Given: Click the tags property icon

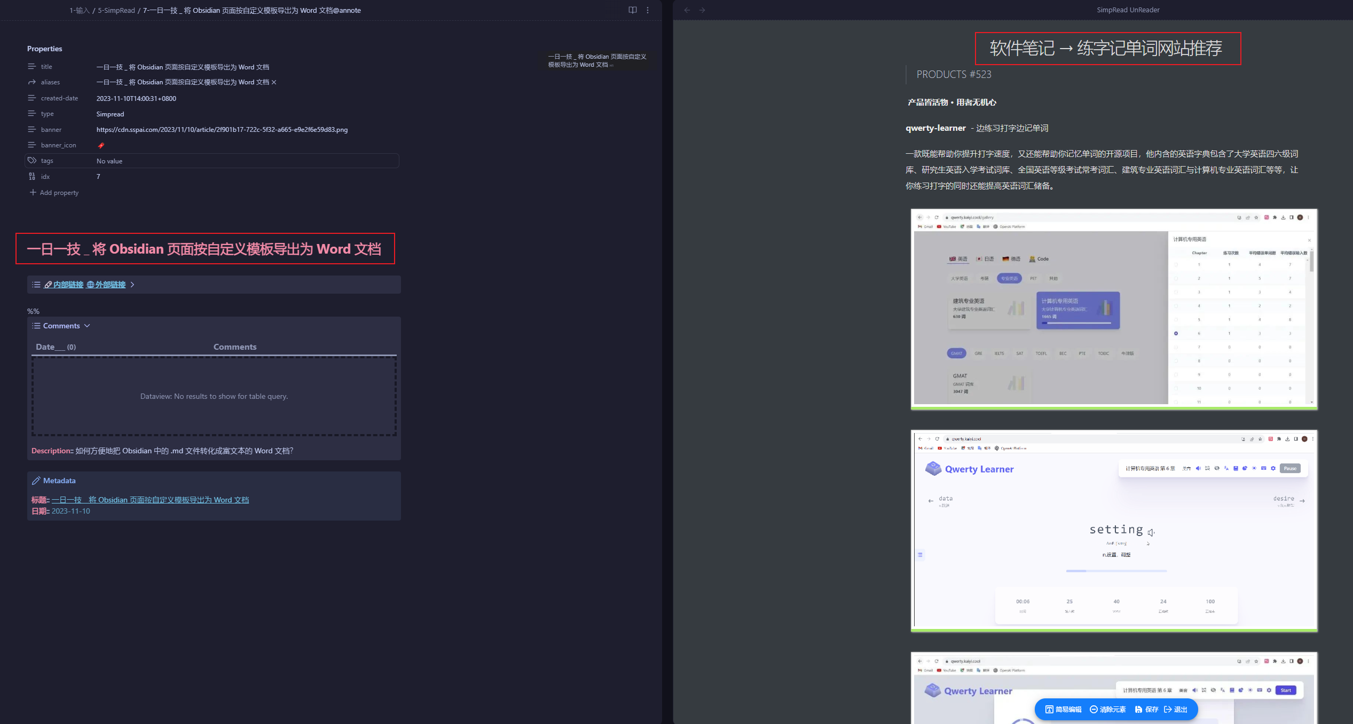Looking at the screenshot, I should tap(32, 161).
